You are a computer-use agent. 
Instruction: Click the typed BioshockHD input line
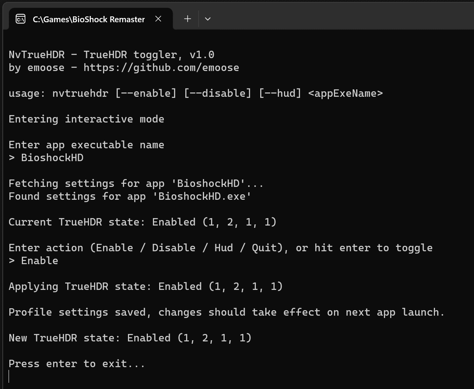click(46, 158)
